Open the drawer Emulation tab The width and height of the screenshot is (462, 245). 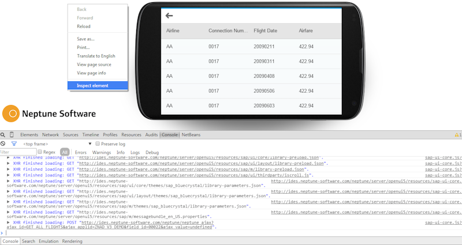(x=49, y=241)
